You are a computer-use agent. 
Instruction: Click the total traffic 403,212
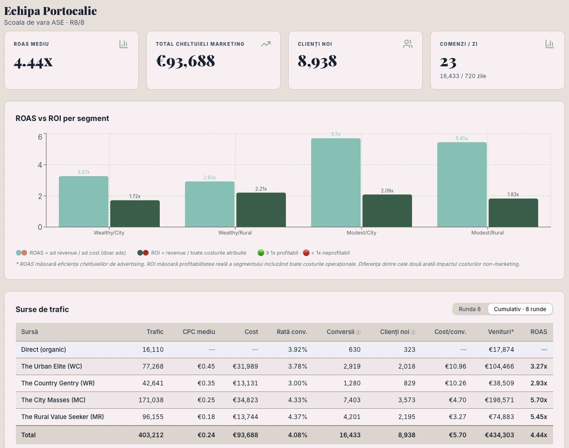[151, 435]
